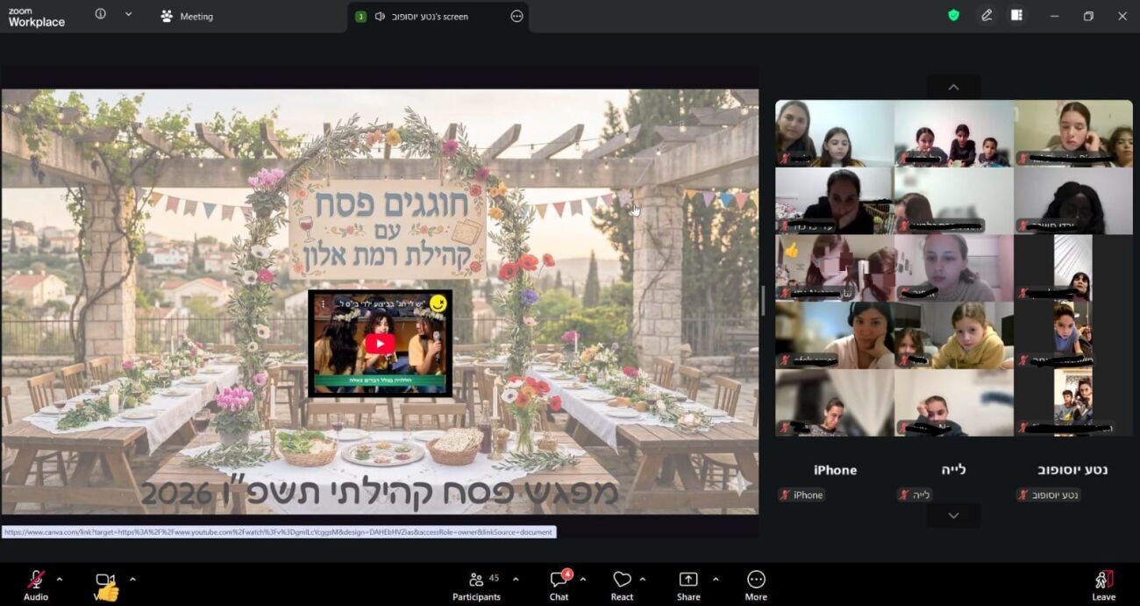
Task: Open the More options menu
Action: click(x=756, y=585)
